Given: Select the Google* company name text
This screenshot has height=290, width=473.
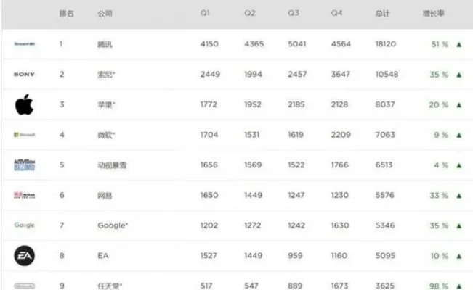Looking at the screenshot, I should click(113, 225).
